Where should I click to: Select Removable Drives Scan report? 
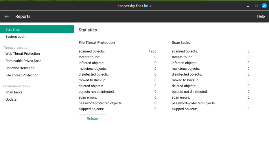tap(37, 61)
